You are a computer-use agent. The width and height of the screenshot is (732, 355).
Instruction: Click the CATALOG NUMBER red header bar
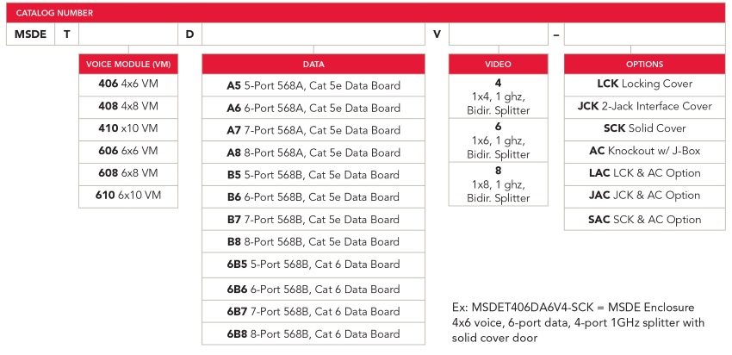(366, 13)
